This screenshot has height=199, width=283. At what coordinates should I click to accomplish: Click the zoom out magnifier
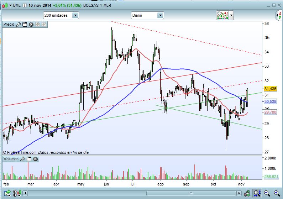(267, 193)
